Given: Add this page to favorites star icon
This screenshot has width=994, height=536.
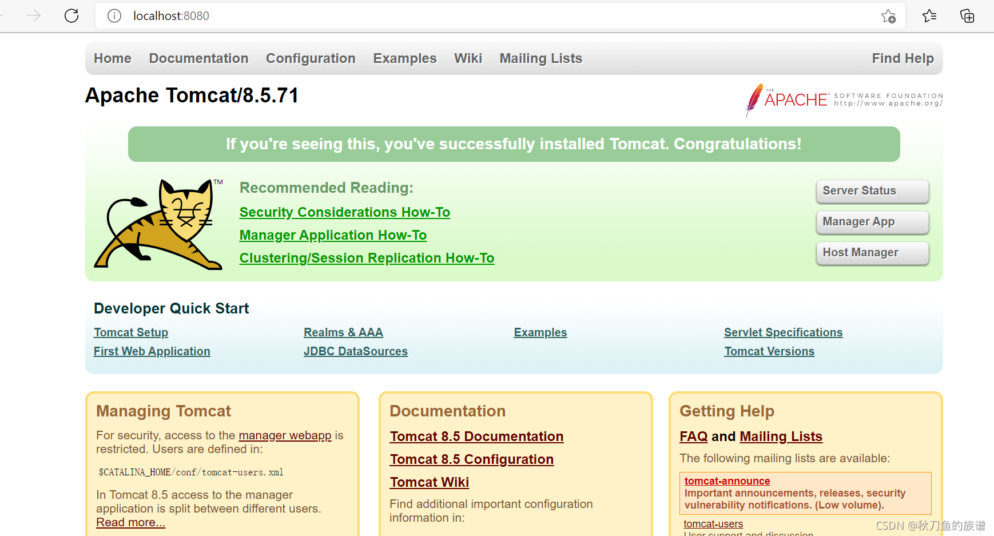Looking at the screenshot, I should pyautogui.click(x=888, y=16).
